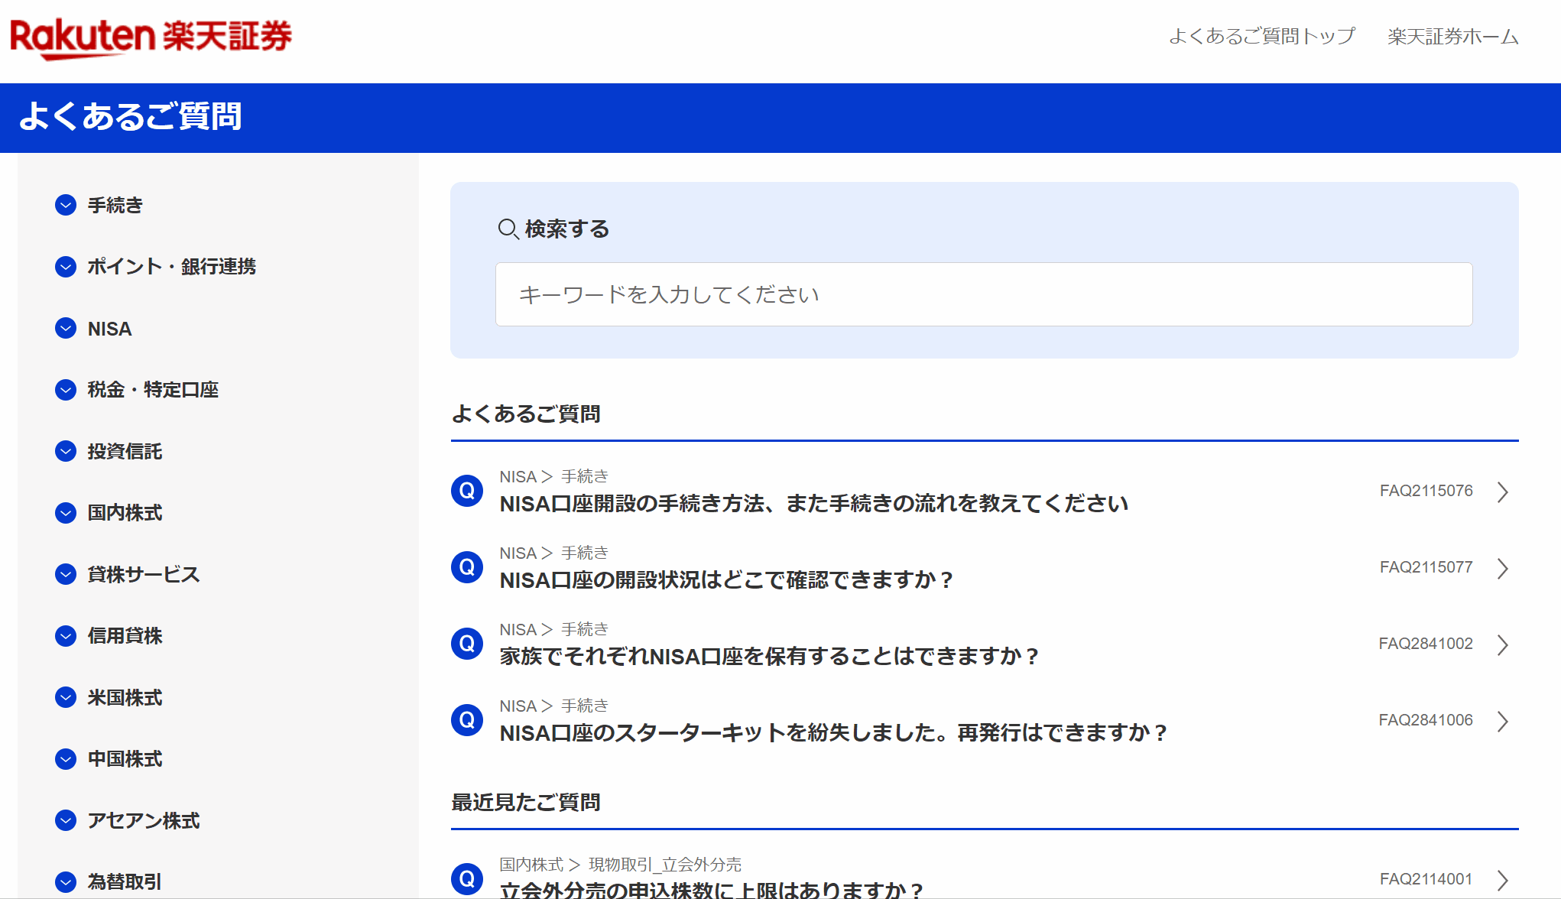This screenshot has height=899, width=1561.
Task: Click the right arrow for FAQ2115076
Action: [x=1504, y=492]
